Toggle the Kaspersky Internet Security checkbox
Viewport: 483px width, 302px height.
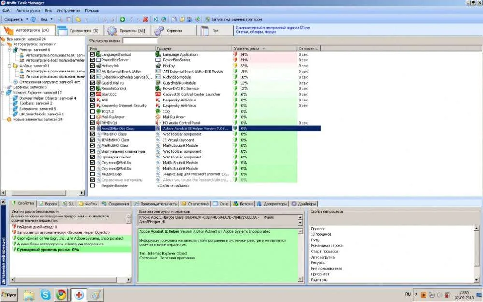click(93, 105)
